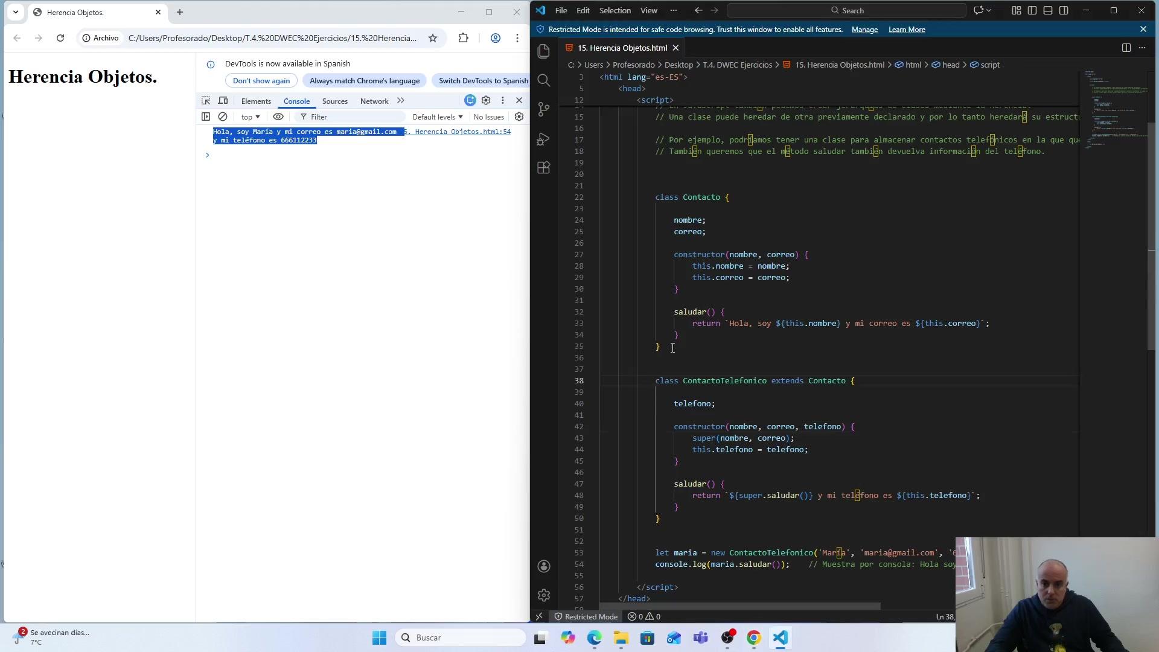Click 'Always match Chrome's language' button
This screenshot has width=1159, height=652.
tap(365, 80)
